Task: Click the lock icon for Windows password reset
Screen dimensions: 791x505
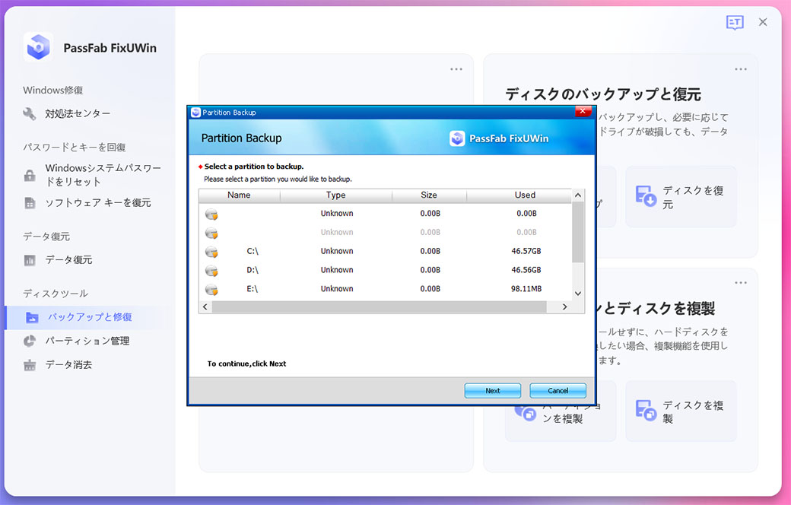Action: pos(30,176)
